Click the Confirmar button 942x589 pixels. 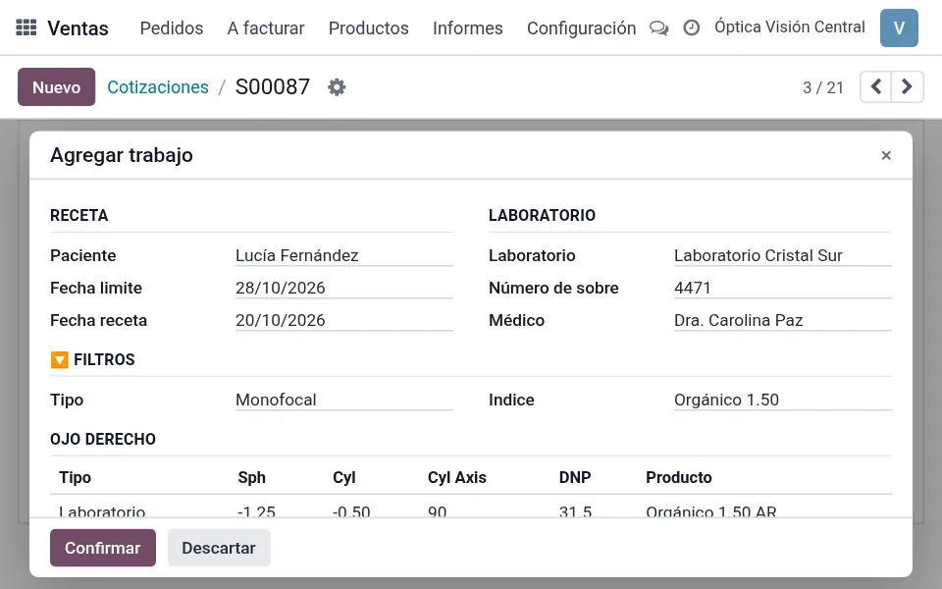103,548
